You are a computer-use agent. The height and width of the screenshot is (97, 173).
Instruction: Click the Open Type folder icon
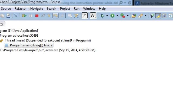134,16
